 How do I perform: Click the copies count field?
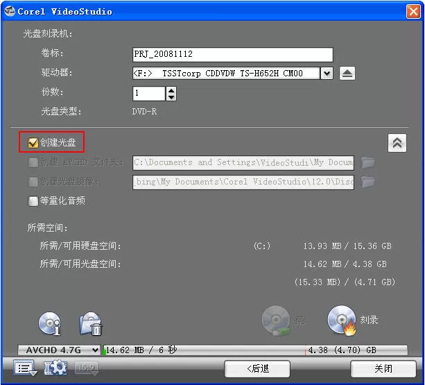point(149,94)
